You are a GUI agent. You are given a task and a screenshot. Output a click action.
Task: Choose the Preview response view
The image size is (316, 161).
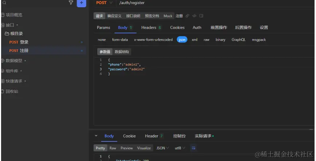click(x=127, y=148)
